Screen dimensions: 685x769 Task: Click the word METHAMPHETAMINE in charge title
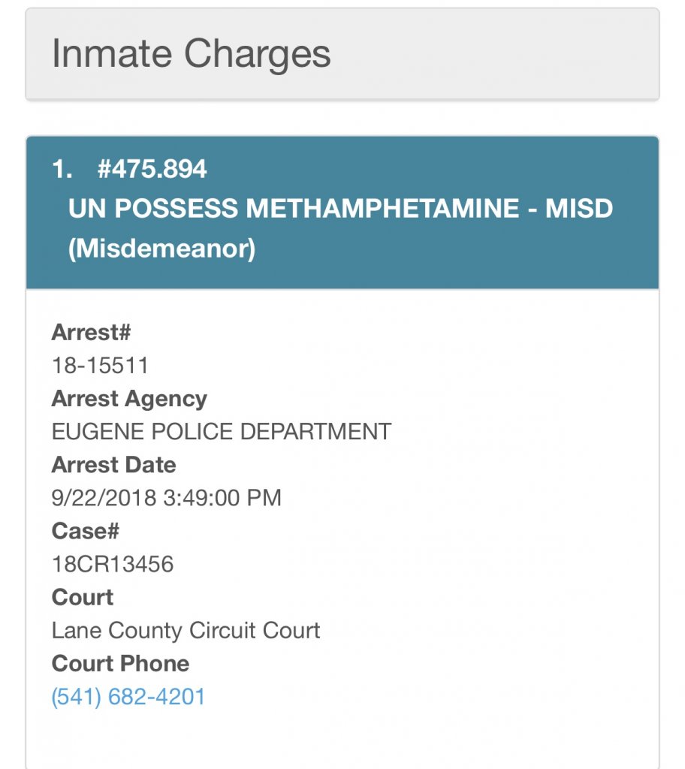382,209
